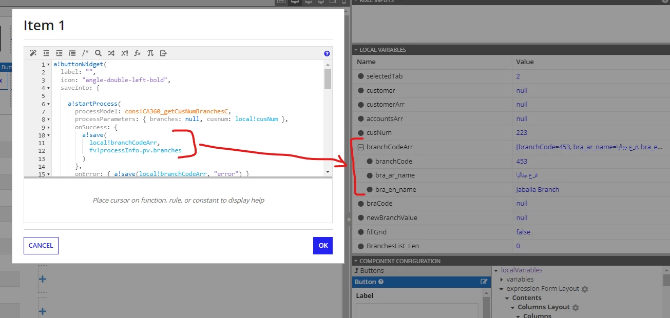
Task: Fold code at line 6 a!startProcess
Action: 48,104
